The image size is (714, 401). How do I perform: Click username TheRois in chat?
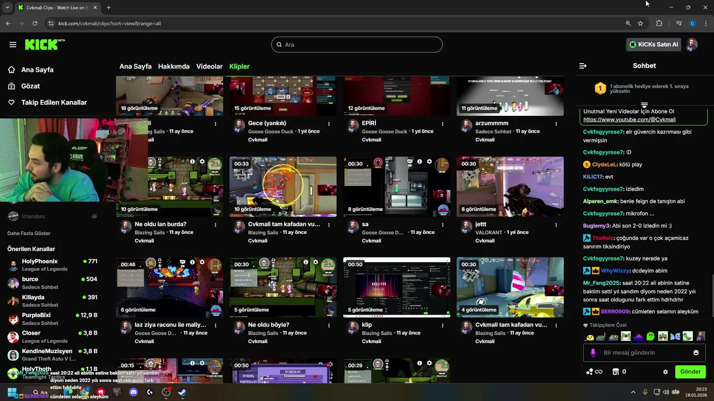click(604, 238)
